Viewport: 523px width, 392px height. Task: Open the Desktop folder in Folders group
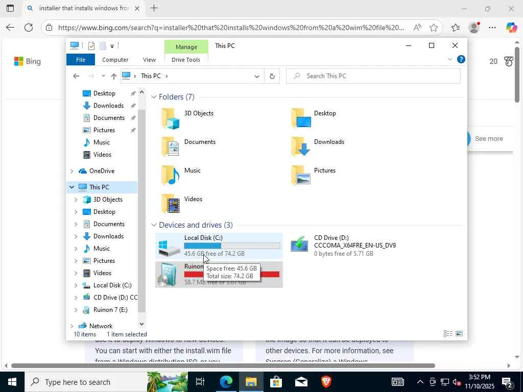(x=300, y=118)
